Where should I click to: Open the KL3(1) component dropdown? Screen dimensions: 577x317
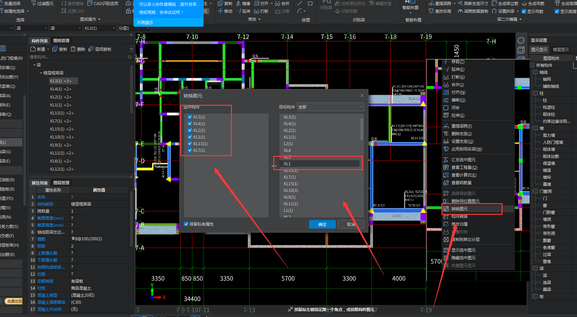click(x=99, y=28)
